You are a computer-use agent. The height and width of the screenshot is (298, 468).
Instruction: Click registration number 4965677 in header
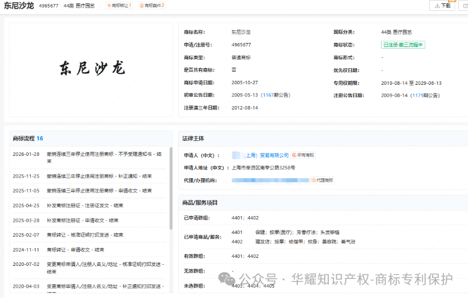tap(49, 6)
